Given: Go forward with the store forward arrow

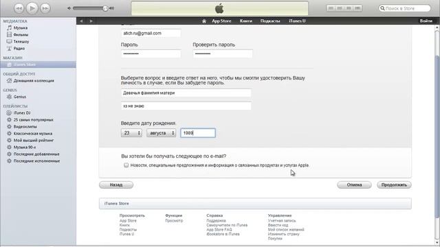Looking at the screenshot, I should pos(91,21).
